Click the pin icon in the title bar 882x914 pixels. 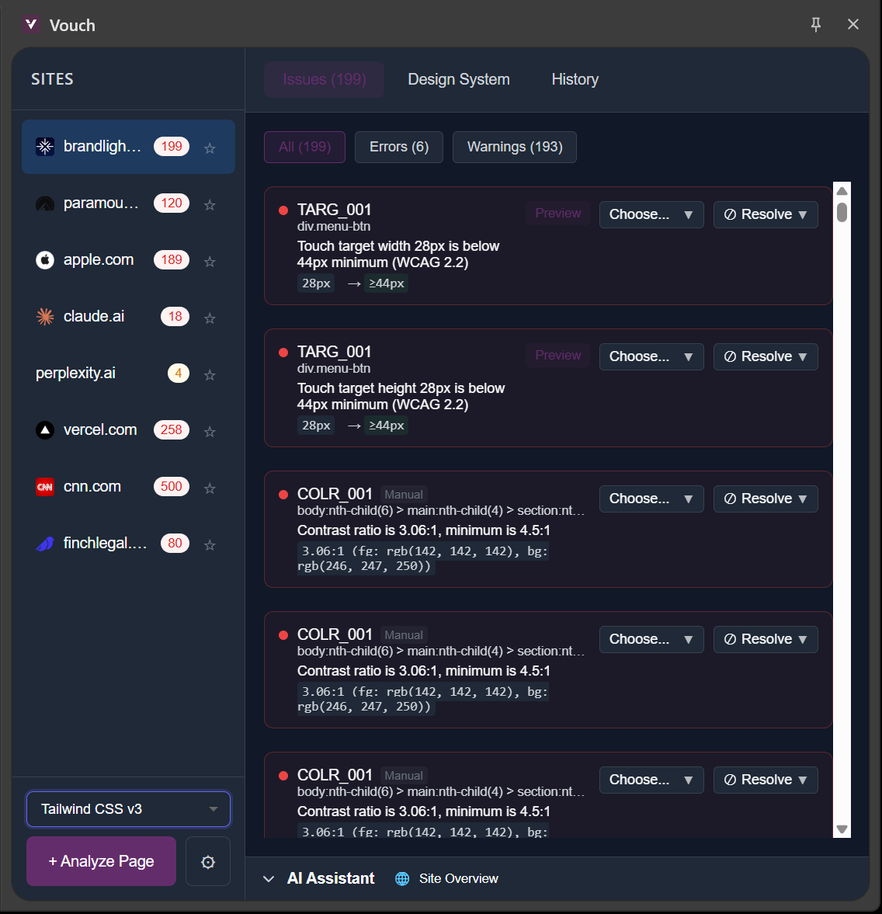[x=816, y=24]
